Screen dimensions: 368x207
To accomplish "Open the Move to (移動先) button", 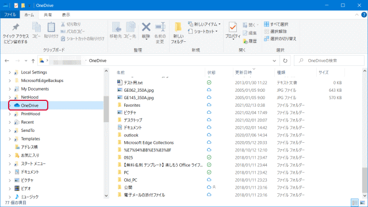I will pos(116,30).
